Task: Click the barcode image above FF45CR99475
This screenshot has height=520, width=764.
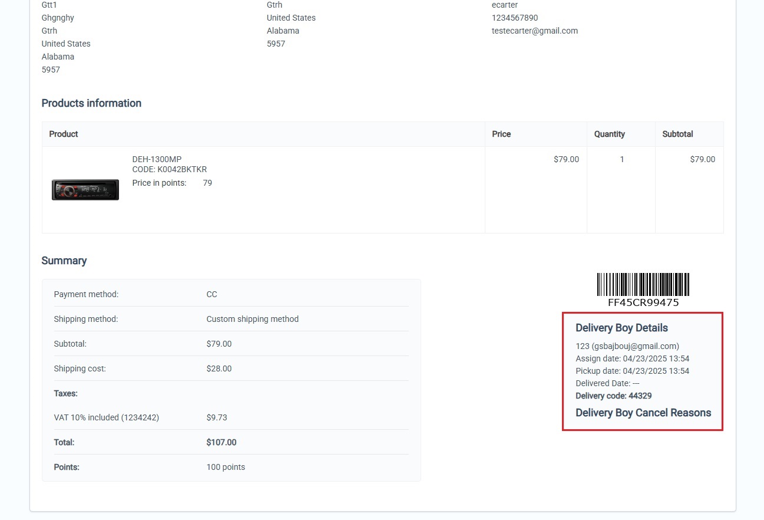Action: click(643, 284)
